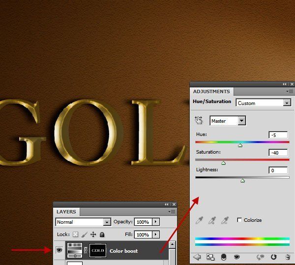Image resolution: width=295 pixels, height=265 pixels.
Task: Select the Hue/Saturation adjustment thumbnail
Action: coord(75,250)
